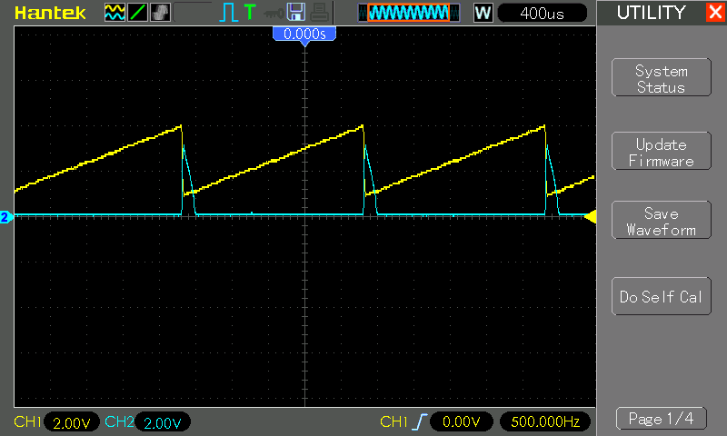This screenshot has height=436, width=727.
Task: Click the CH1 trigger source label
Action: [393, 421]
